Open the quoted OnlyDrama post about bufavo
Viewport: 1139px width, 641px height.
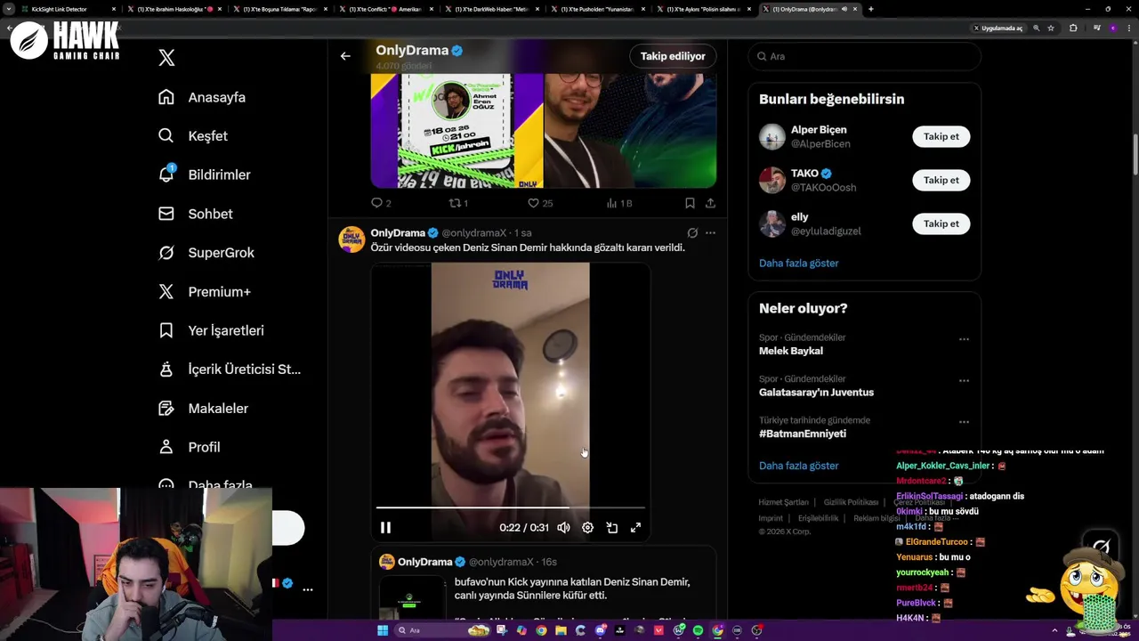pos(543,583)
